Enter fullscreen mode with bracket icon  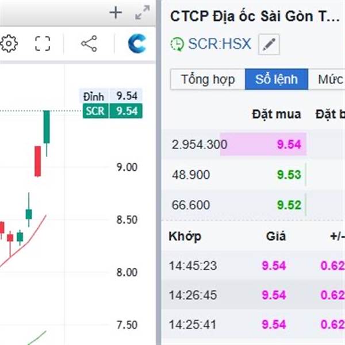point(43,44)
